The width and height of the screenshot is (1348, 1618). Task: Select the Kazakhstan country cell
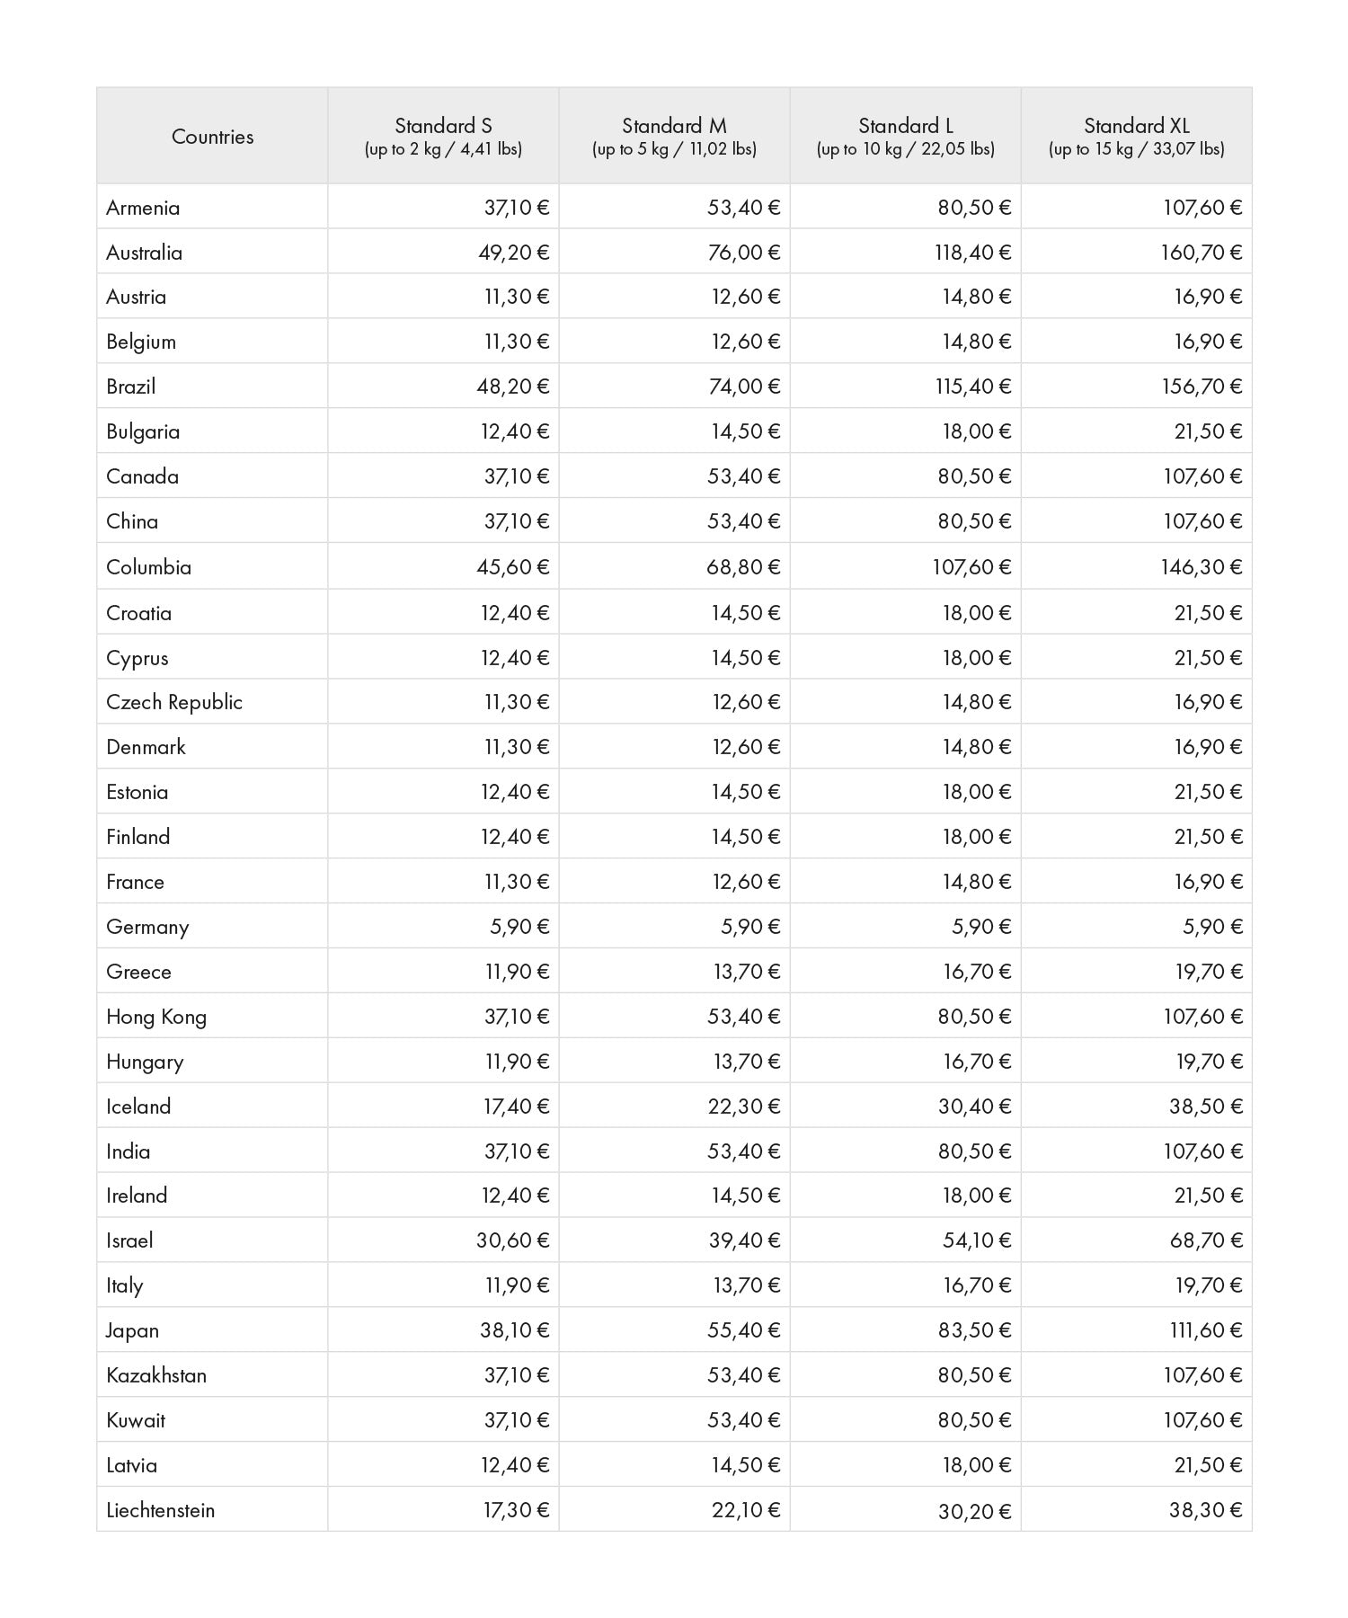(212, 1374)
